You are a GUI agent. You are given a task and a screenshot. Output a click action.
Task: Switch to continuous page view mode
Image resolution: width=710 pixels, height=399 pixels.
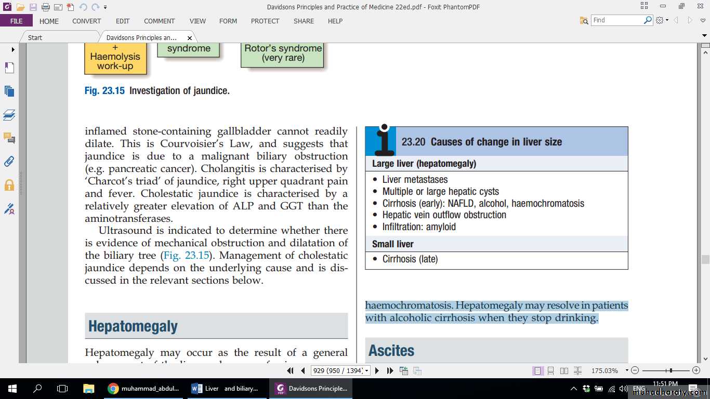550,371
